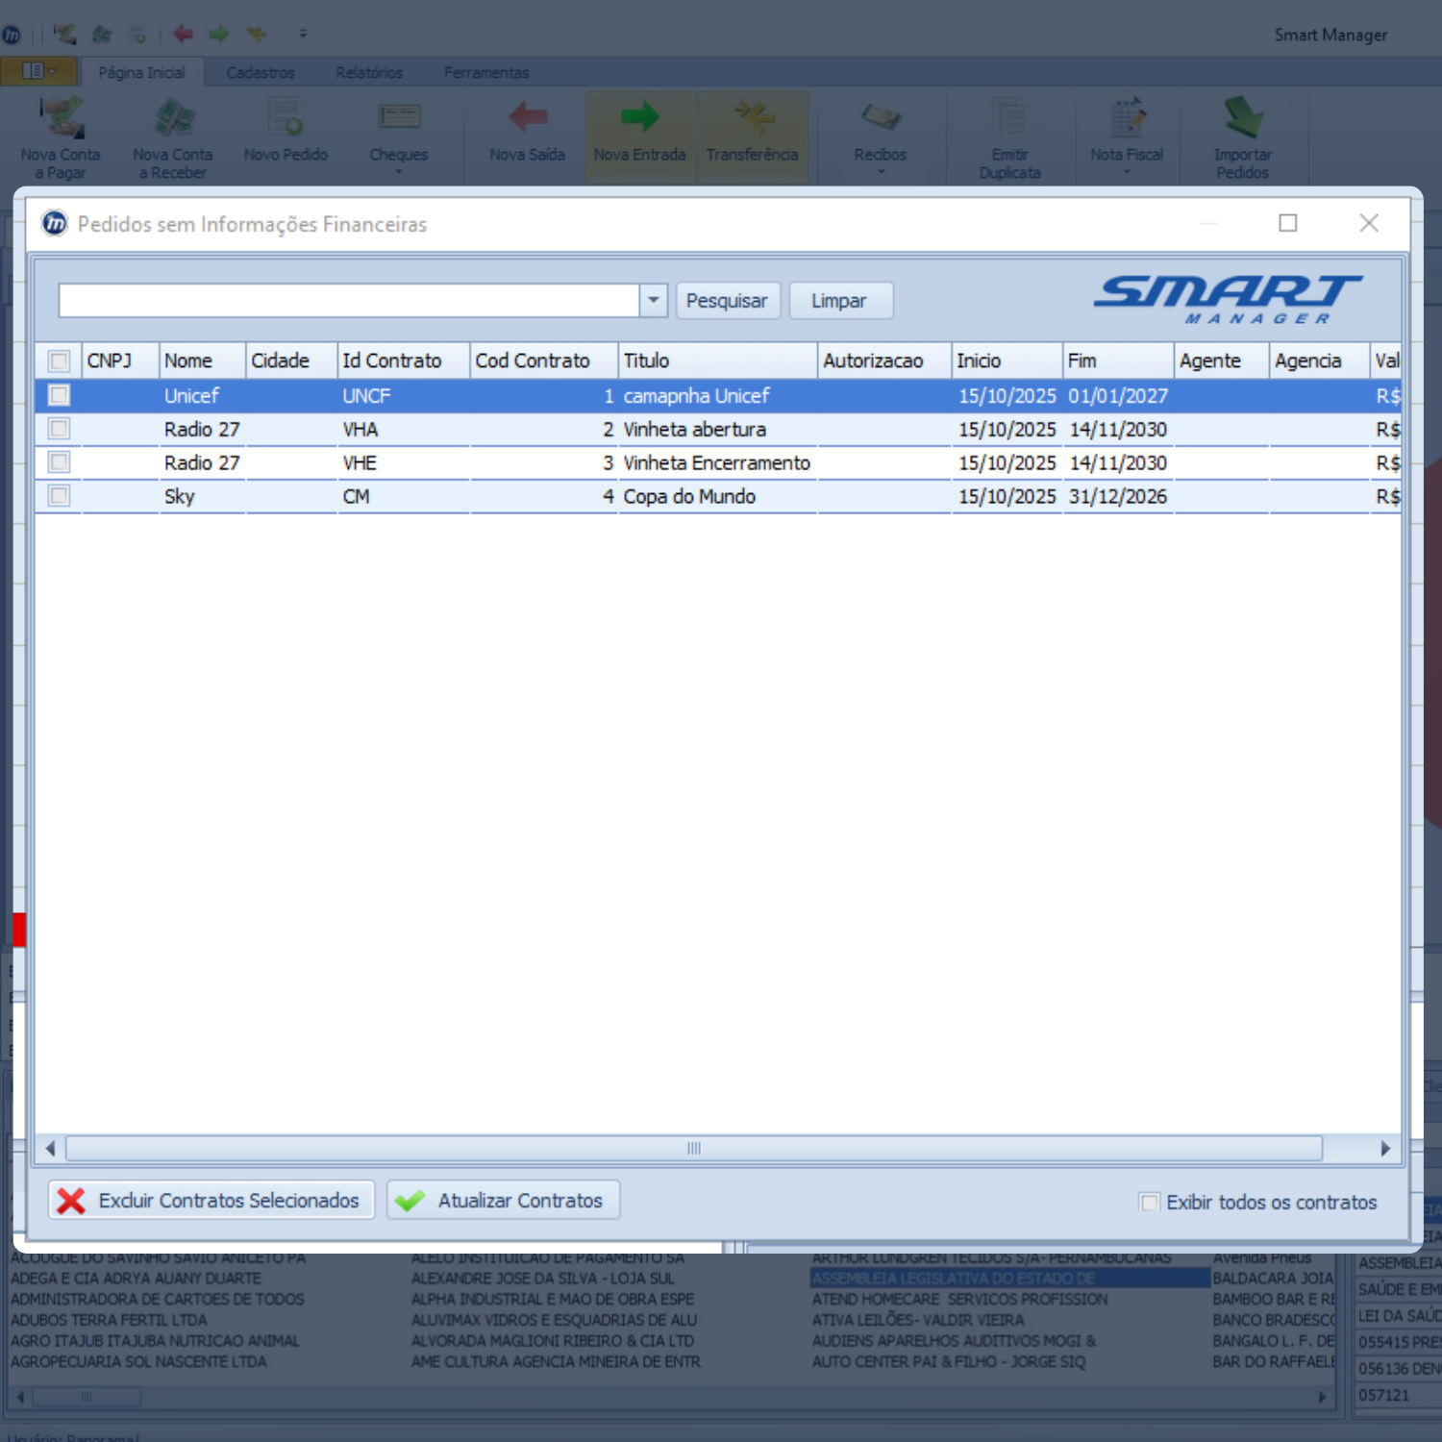Click the horizontal scrollbar thumb in contracts grid
Screen dimensions: 1442x1442
point(694,1149)
